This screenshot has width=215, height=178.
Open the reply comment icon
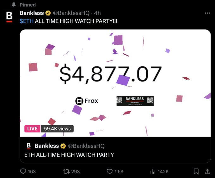coord(23,171)
